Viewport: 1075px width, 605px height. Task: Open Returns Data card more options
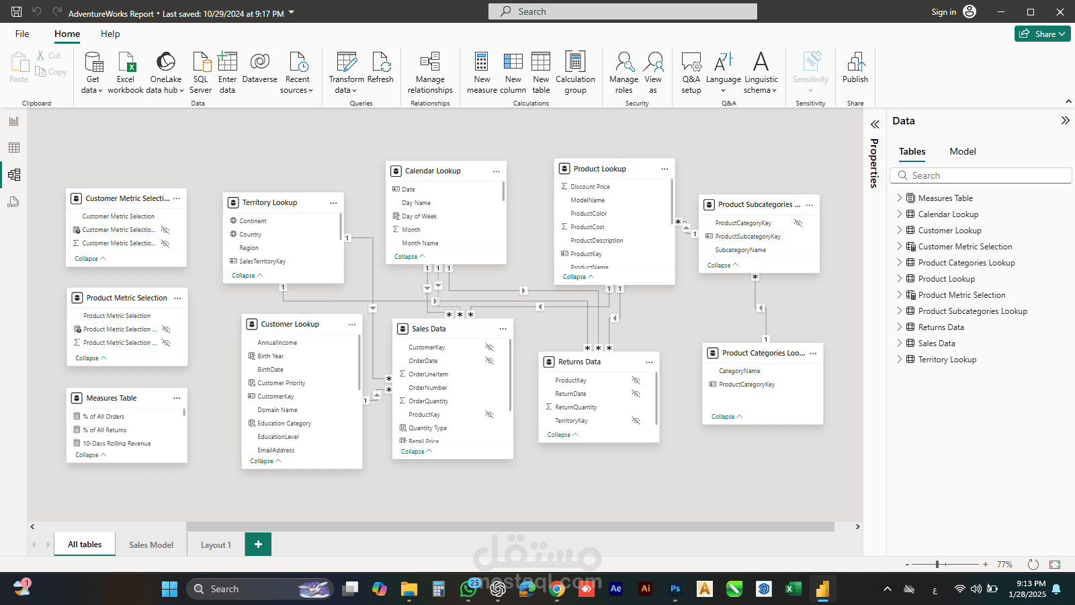pyautogui.click(x=649, y=362)
